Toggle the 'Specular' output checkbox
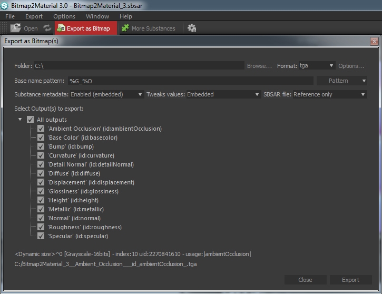This screenshot has width=382, height=294. pos(41,236)
